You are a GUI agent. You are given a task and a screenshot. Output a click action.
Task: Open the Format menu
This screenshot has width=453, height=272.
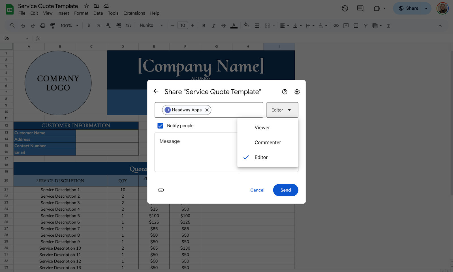point(81,13)
